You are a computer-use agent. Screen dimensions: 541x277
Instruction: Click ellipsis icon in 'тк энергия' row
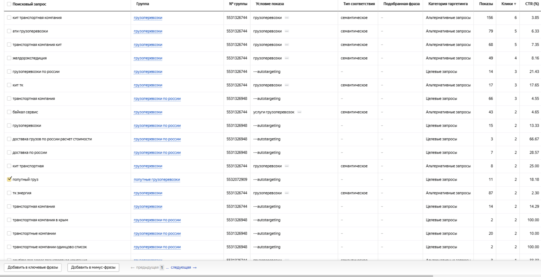(287, 193)
